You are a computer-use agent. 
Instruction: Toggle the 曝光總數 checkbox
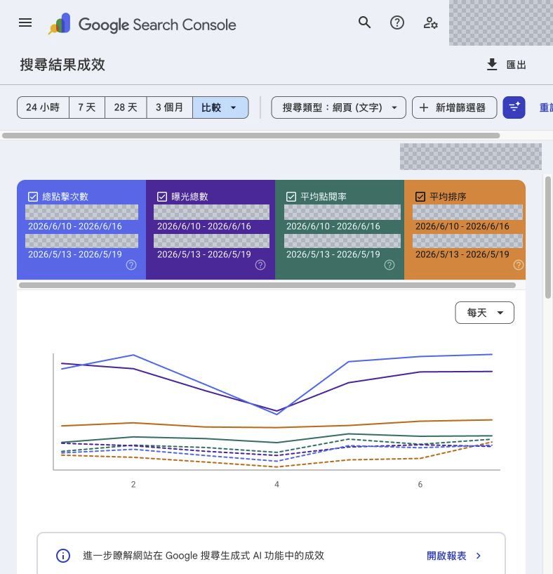click(x=162, y=197)
